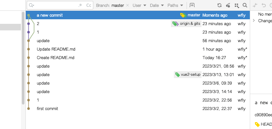Click the 'master' branch label
272x129 pixels.
[x=194, y=15]
